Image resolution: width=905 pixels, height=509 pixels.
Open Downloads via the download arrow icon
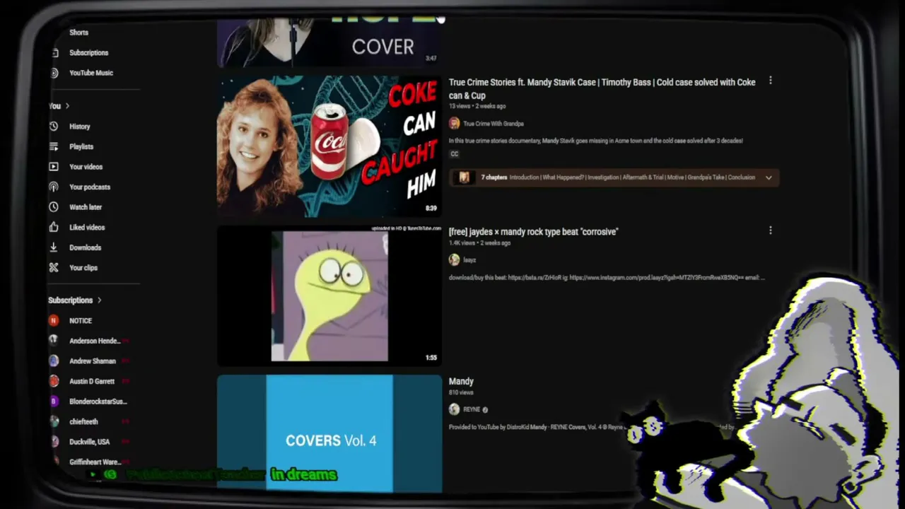(x=54, y=247)
